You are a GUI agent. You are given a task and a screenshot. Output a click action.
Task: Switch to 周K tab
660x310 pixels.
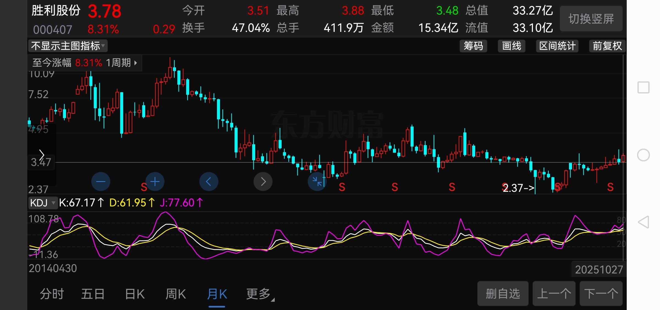(176, 294)
